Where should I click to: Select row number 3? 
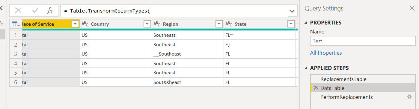point(16,54)
